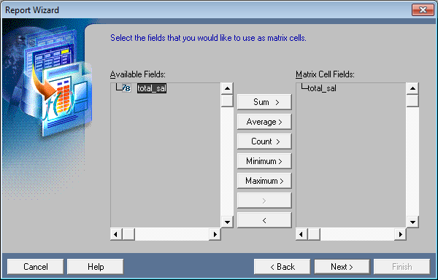Choose the Minimum function button

coord(264,161)
